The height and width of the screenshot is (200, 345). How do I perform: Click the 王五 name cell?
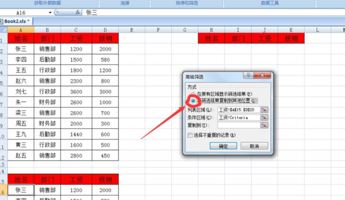pyautogui.click(x=21, y=71)
